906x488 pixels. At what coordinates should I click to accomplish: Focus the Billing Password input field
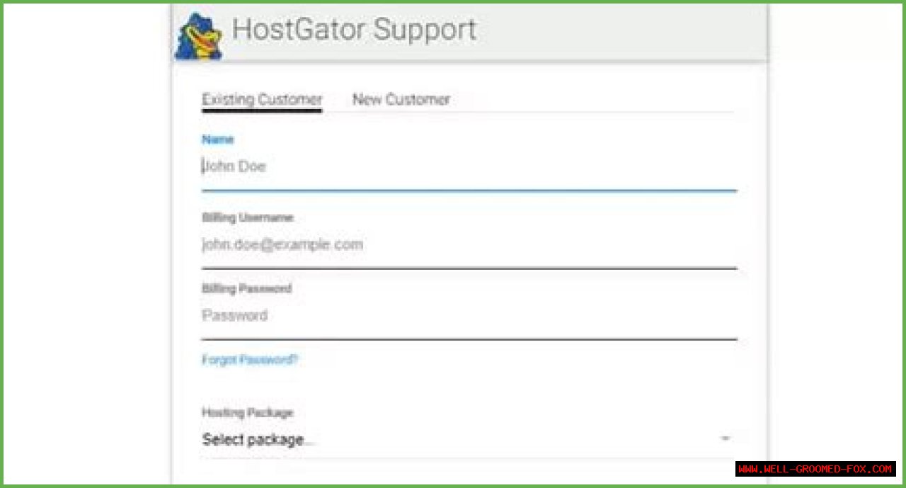click(x=467, y=316)
